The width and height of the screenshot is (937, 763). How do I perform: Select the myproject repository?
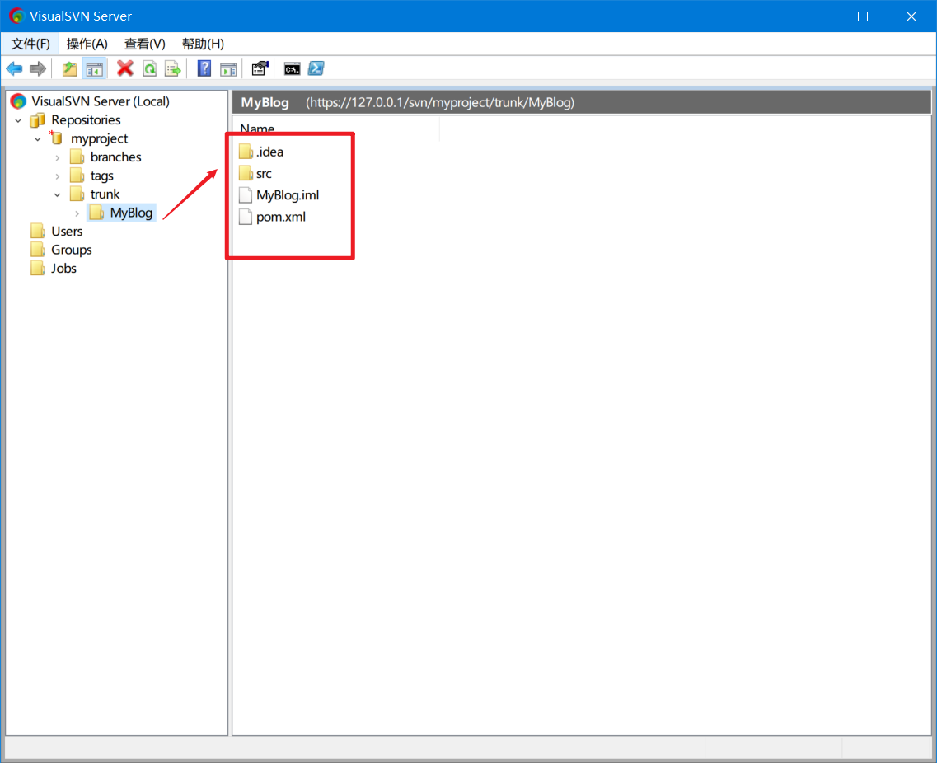(99, 138)
